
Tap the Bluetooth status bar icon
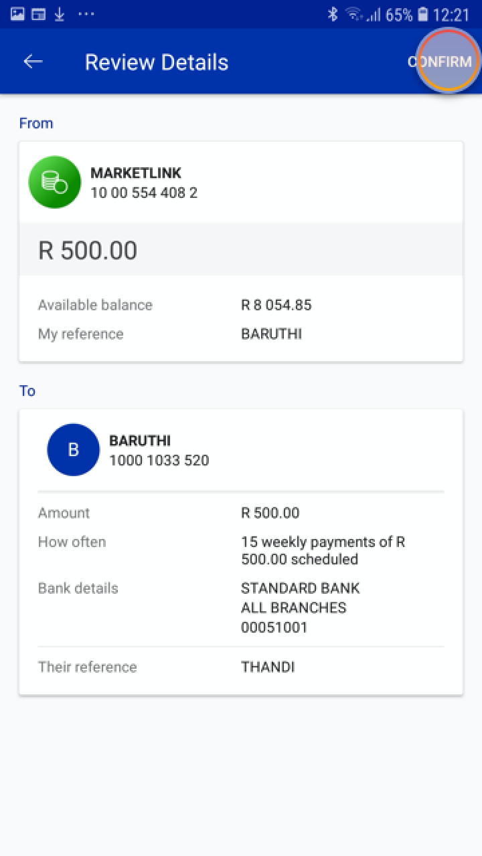pos(333,14)
